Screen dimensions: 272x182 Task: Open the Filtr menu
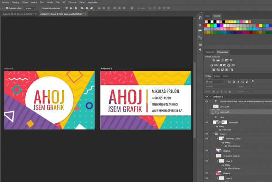[58, 2]
